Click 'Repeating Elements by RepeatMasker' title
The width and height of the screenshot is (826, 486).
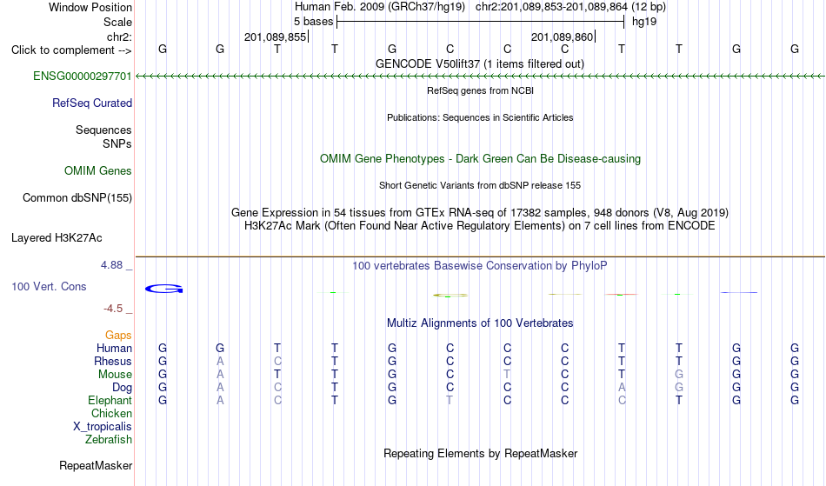click(x=481, y=453)
